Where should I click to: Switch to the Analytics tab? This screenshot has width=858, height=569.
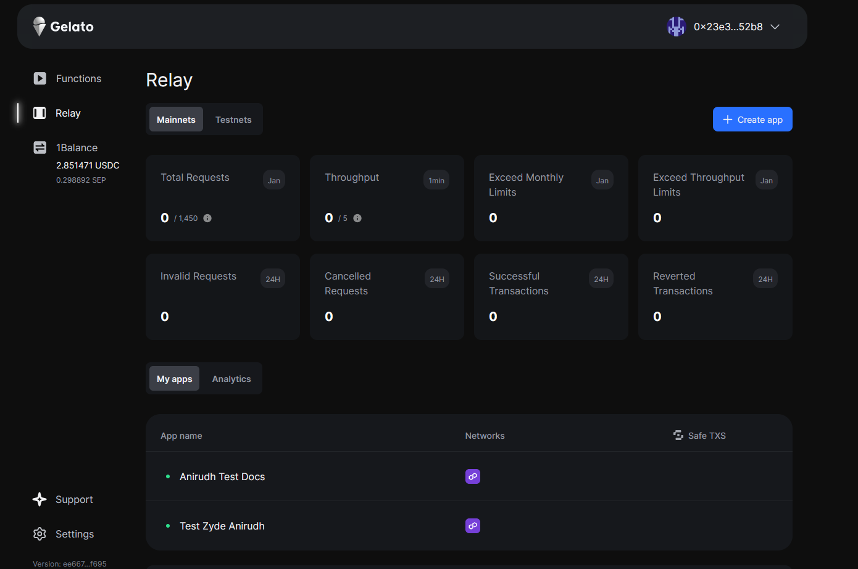pyautogui.click(x=231, y=379)
